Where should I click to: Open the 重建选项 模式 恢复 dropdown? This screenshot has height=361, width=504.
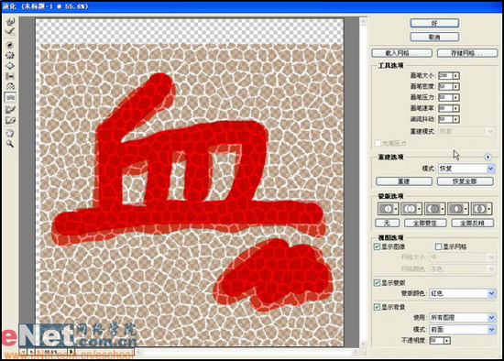[x=466, y=169]
